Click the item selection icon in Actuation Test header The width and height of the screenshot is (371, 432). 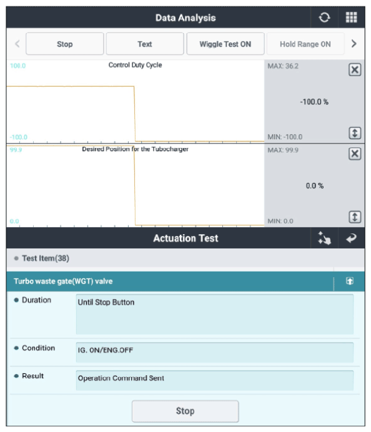coord(324,238)
